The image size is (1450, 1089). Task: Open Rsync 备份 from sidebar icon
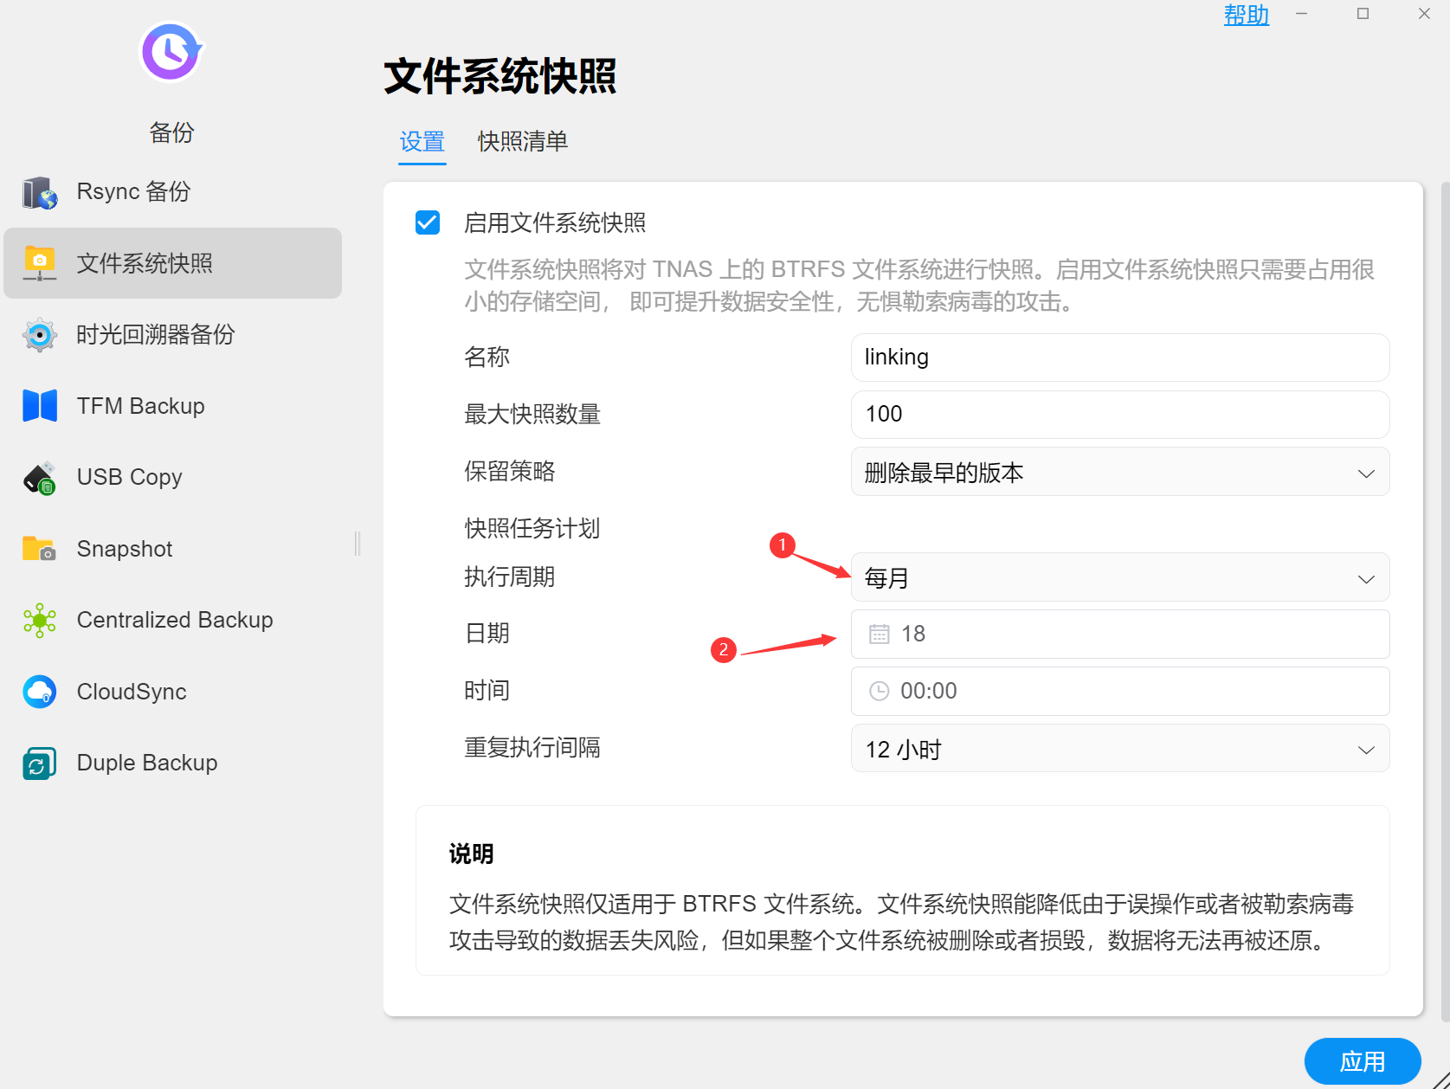pyautogui.click(x=40, y=192)
